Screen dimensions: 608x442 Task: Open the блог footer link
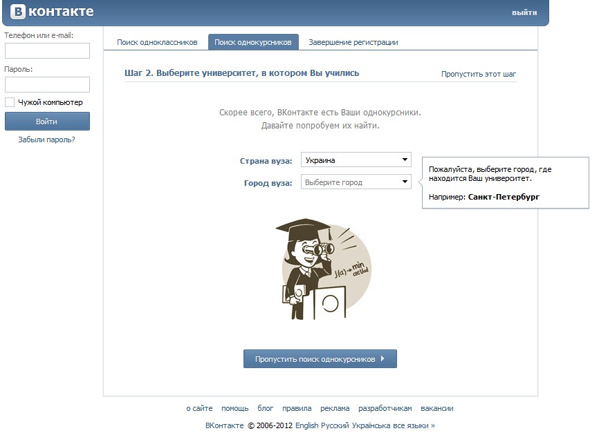(x=265, y=408)
